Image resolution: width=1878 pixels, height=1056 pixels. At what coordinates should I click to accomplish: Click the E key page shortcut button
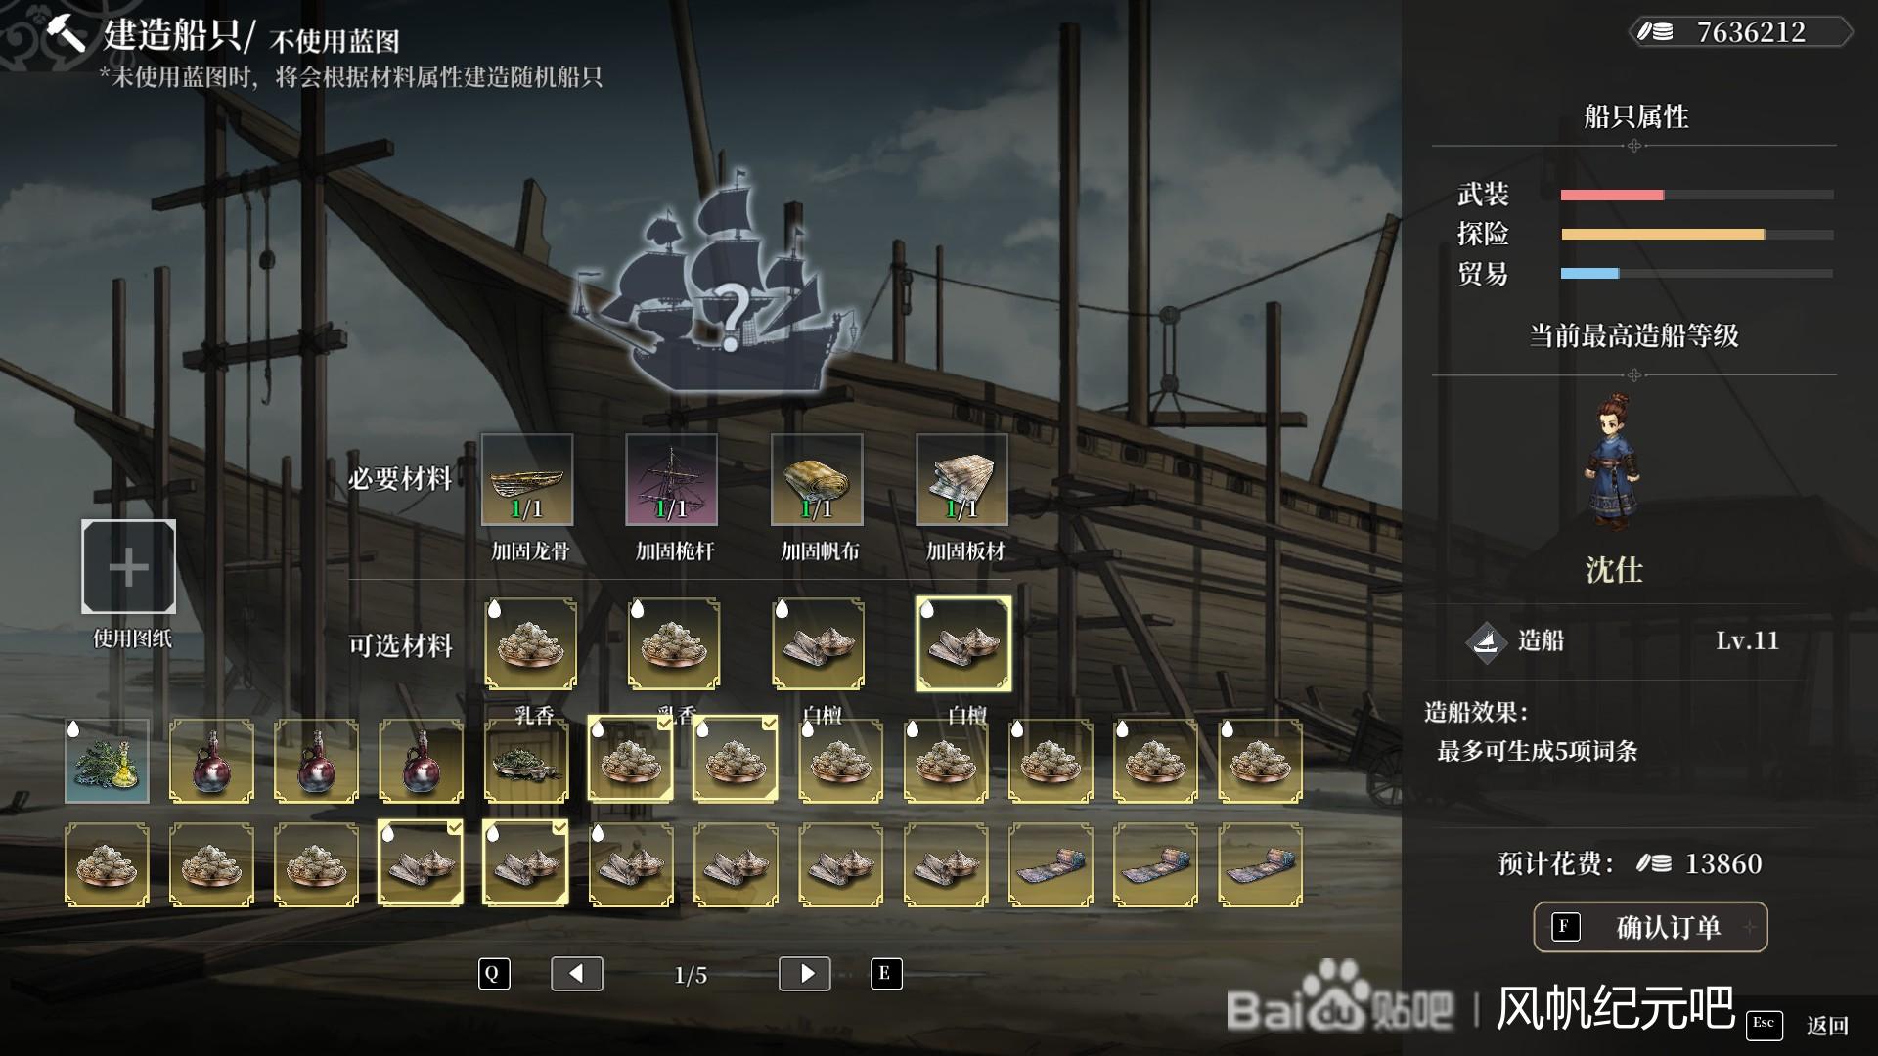885,973
